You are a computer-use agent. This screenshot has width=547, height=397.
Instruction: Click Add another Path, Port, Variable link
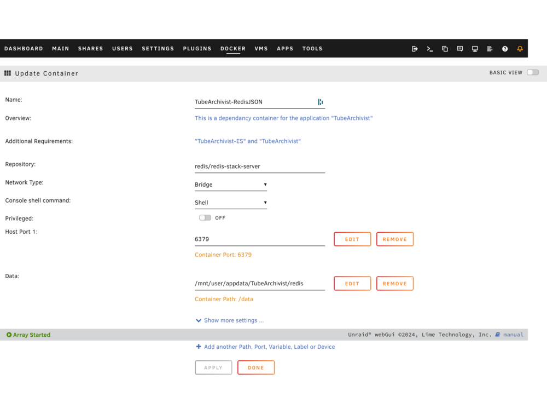tap(269, 347)
